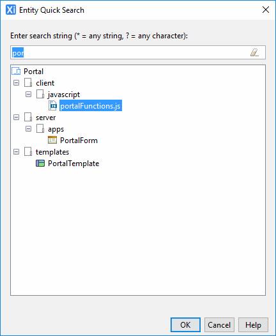Select portalFunctions.js in the results tree
The height and width of the screenshot is (336, 276).
(x=91, y=105)
